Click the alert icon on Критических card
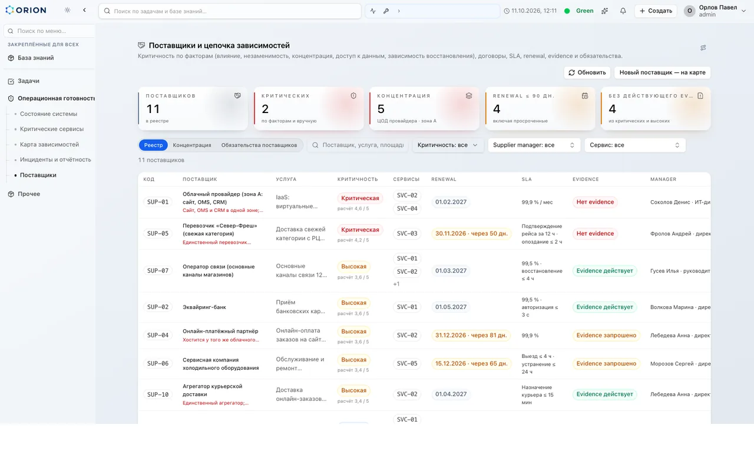The height and width of the screenshot is (471, 754). coord(353,95)
